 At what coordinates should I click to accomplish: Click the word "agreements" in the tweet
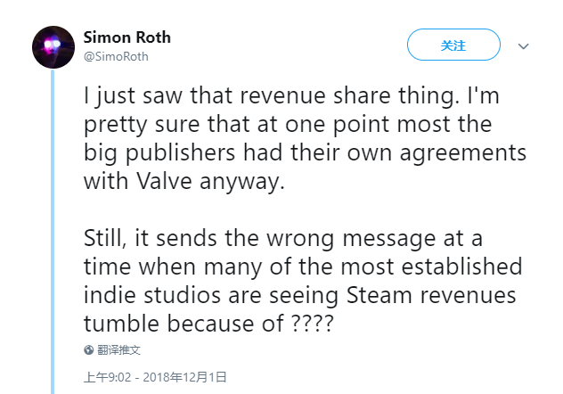point(463,153)
